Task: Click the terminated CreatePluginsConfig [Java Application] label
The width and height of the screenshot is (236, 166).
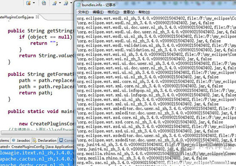Action: tap(37, 147)
